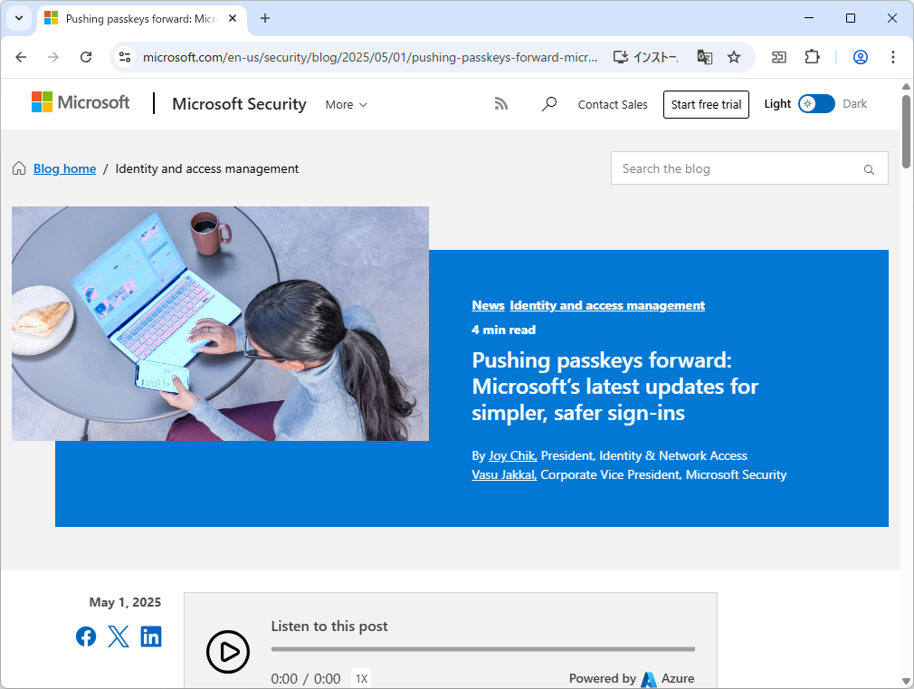The image size is (914, 689).
Task: Bookmark this page with star icon
Action: (734, 57)
